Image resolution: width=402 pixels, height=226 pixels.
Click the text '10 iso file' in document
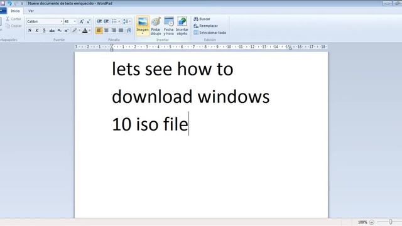pos(150,124)
